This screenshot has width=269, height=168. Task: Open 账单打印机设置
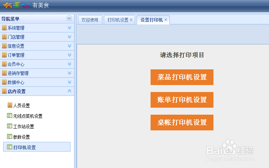182,100
